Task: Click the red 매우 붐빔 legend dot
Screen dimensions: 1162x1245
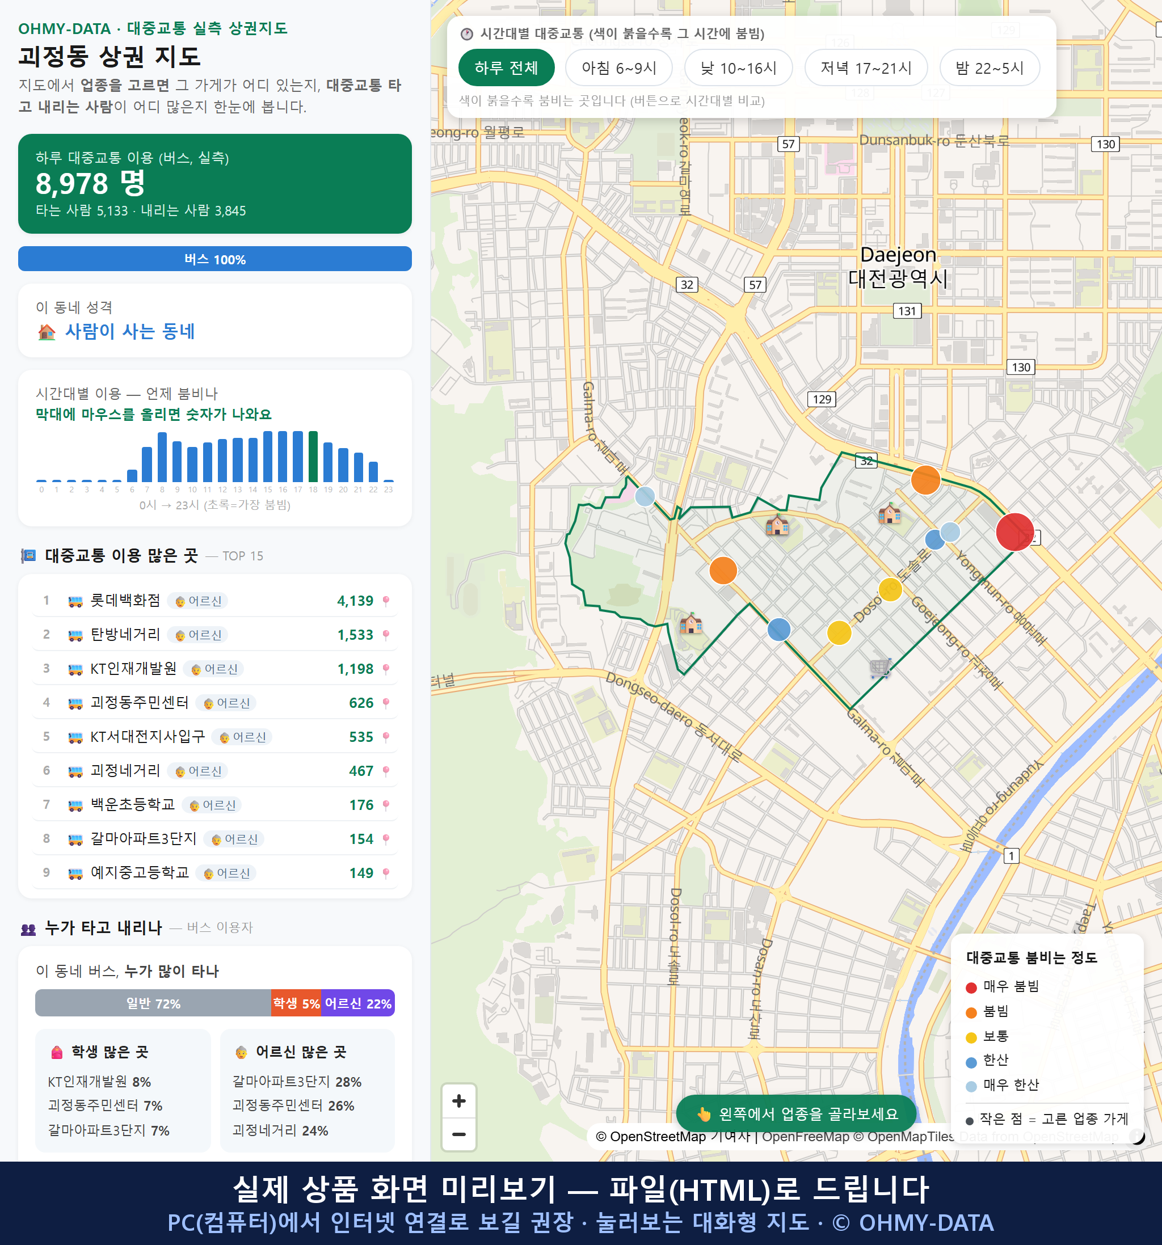Action: click(x=971, y=987)
